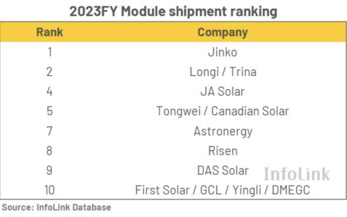Viewport: 347px width, 217px height.
Task: Select "Tongwei / Canadian Solar" cell
Action: click(x=222, y=111)
